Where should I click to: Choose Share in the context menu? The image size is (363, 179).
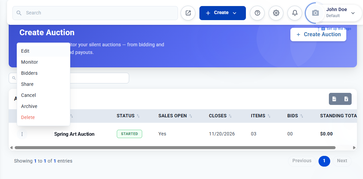click(43, 84)
